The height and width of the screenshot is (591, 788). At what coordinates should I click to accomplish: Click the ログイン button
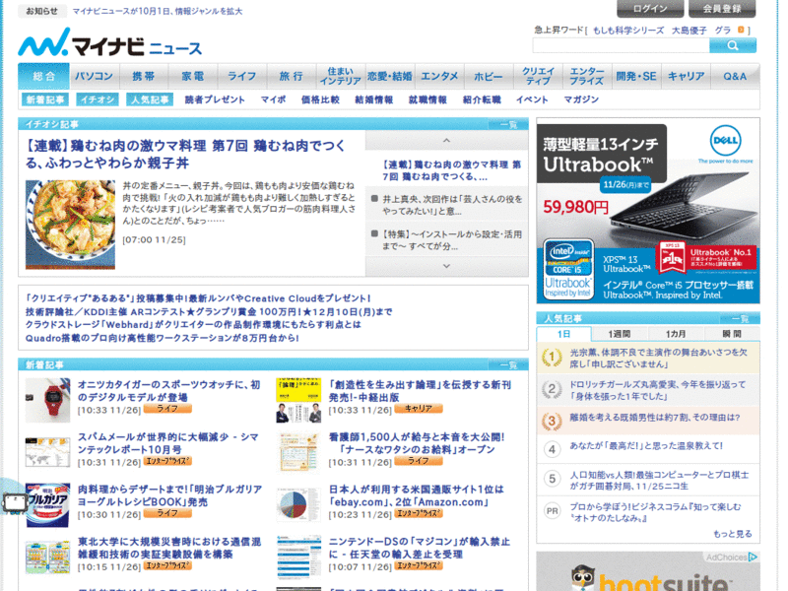click(x=650, y=9)
